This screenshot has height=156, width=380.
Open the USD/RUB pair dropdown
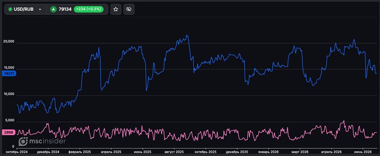click(25, 9)
